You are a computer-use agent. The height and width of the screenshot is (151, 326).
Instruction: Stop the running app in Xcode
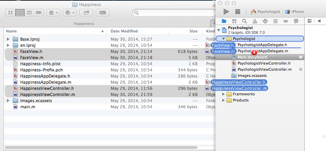pyautogui.click(x=238, y=12)
